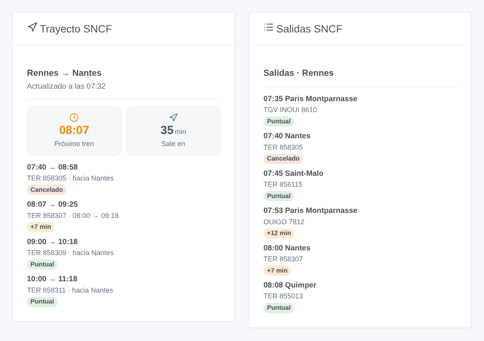Screen dimensions: 484x341
Task: Select the 08:08 Quimper departure
Action: (290, 285)
